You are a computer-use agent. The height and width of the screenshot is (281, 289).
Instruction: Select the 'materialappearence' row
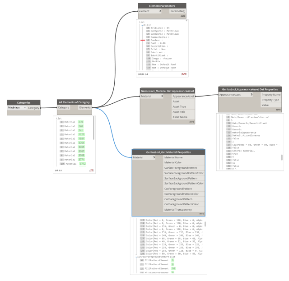(242, 133)
